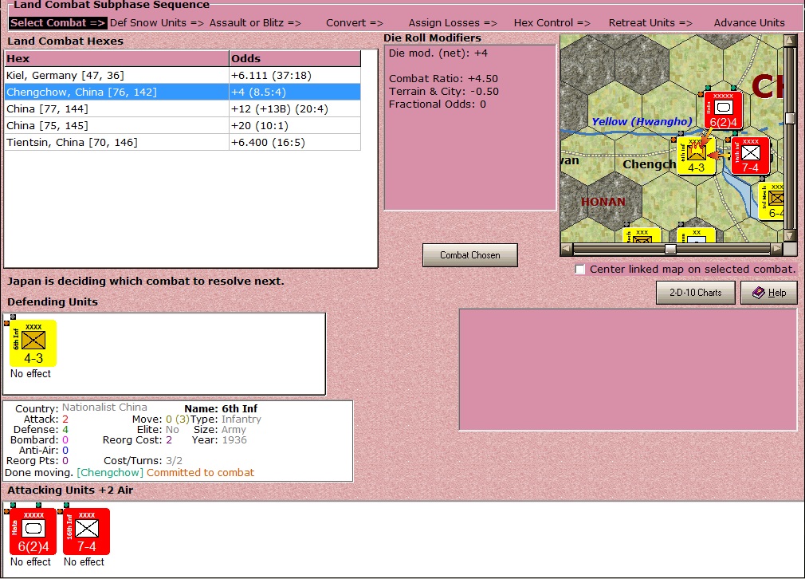Open Help via the book icon
Image resolution: width=805 pixels, height=579 pixels.
pos(769,293)
